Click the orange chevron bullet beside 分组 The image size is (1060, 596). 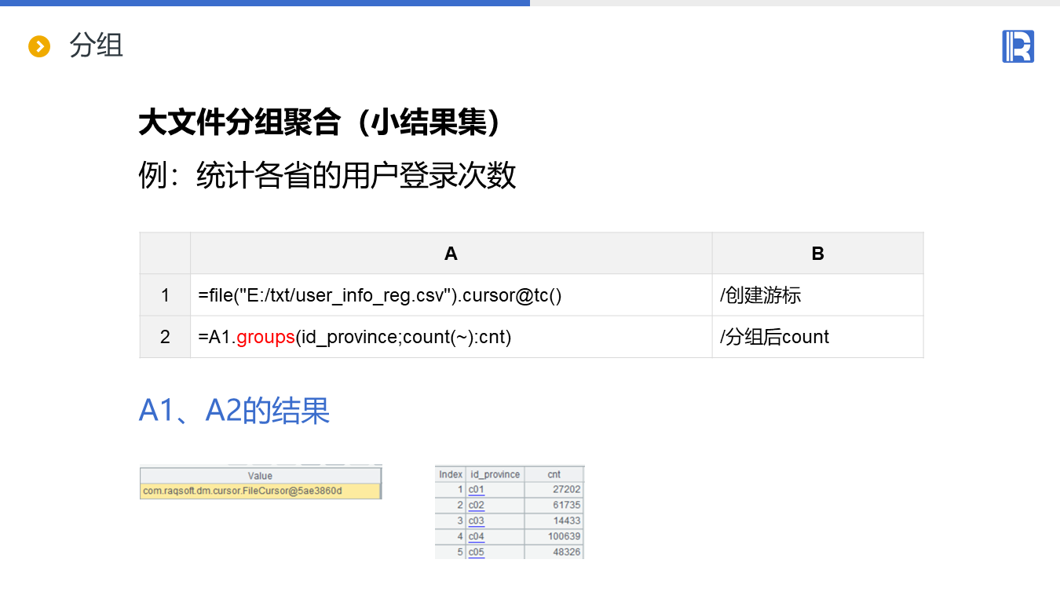tap(39, 46)
